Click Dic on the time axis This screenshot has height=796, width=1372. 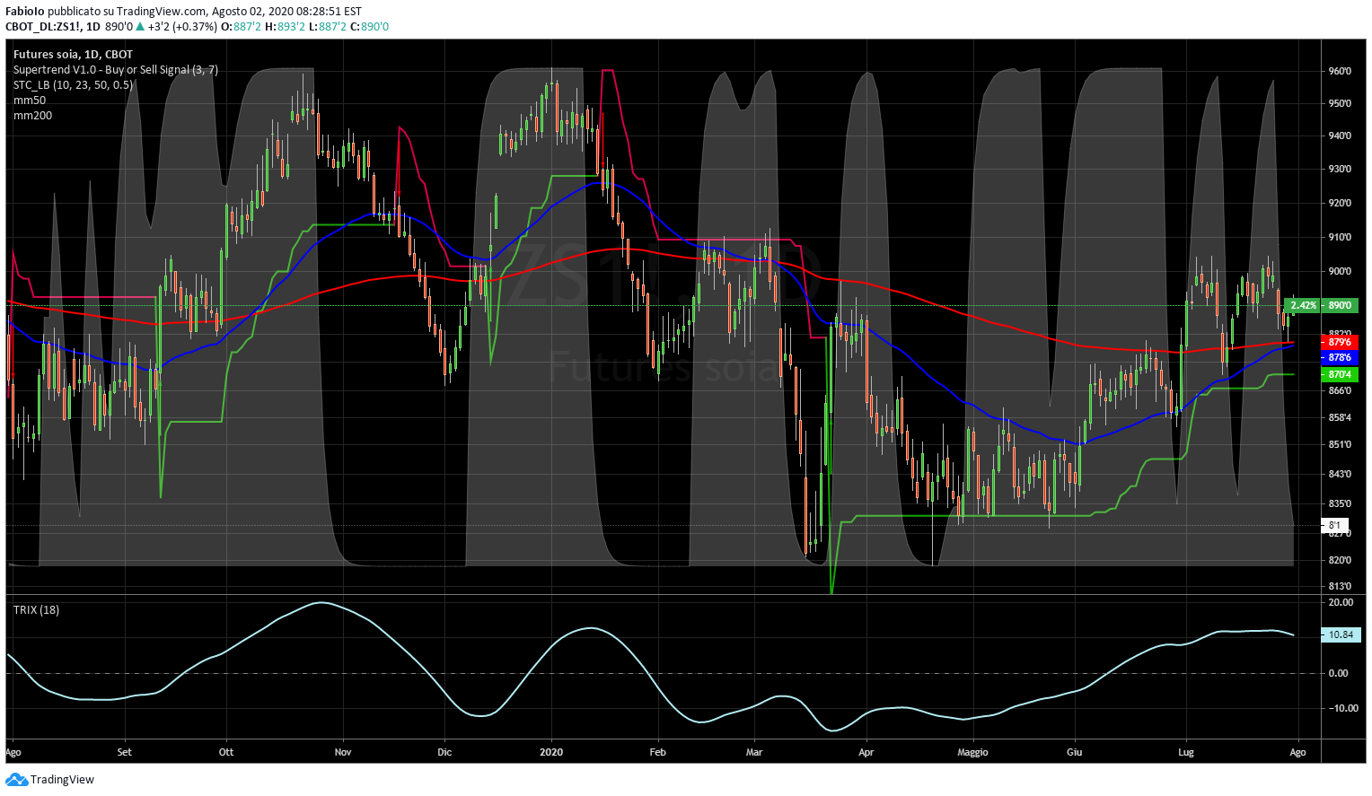pyautogui.click(x=444, y=752)
